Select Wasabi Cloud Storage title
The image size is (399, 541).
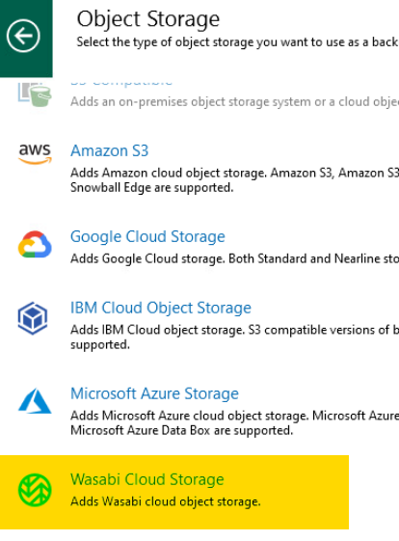point(147,479)
